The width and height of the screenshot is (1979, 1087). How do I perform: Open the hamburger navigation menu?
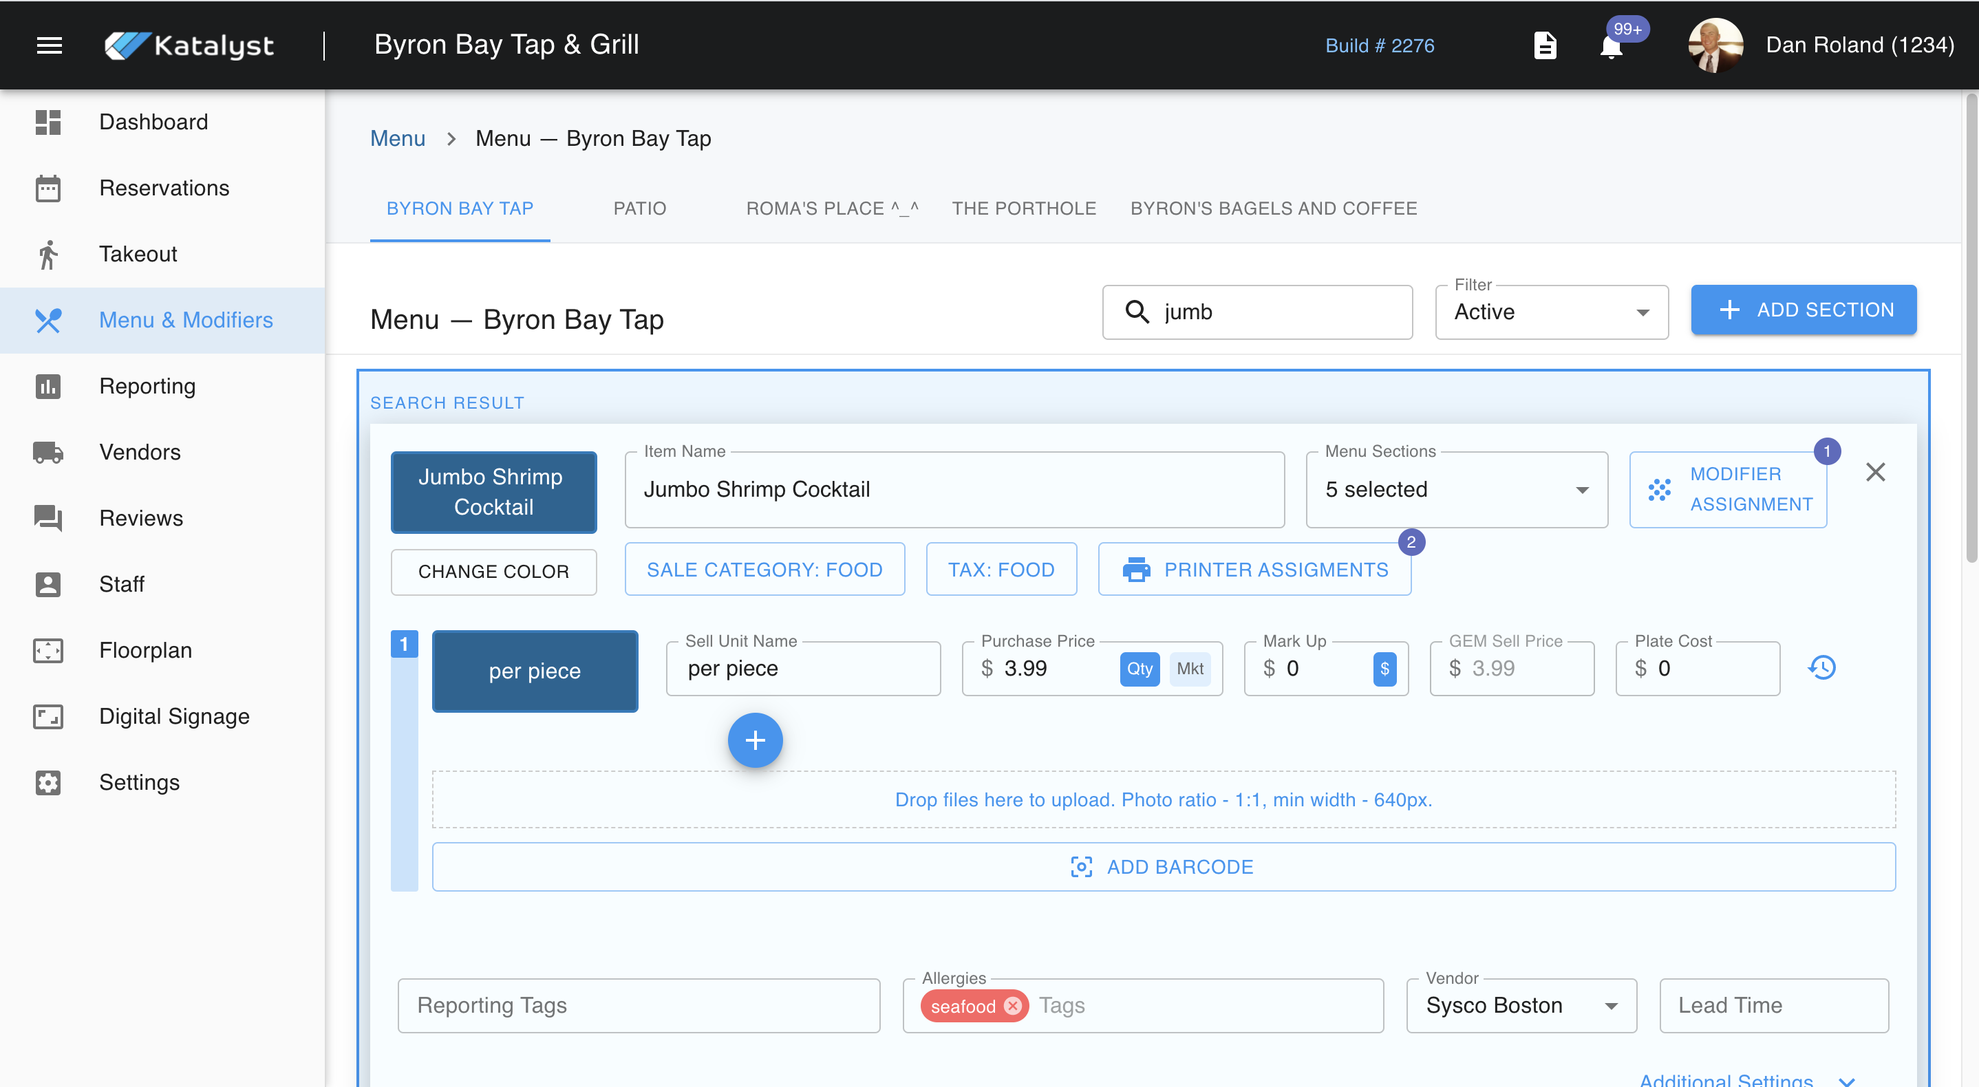point(49,45)
